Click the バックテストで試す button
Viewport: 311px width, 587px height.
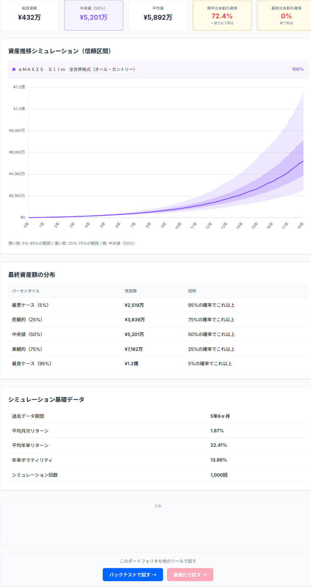pos(133,575)
